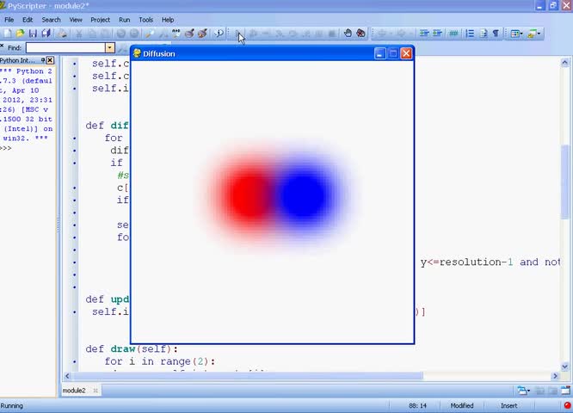The width and height of the screenshot is (573, 413).
Task: Click the Open file folder icon
Action: (20, 34)
